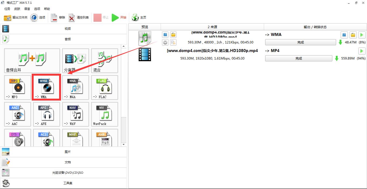Expand the 工具集 category
367x189 pixels.
tap(63, 183)
